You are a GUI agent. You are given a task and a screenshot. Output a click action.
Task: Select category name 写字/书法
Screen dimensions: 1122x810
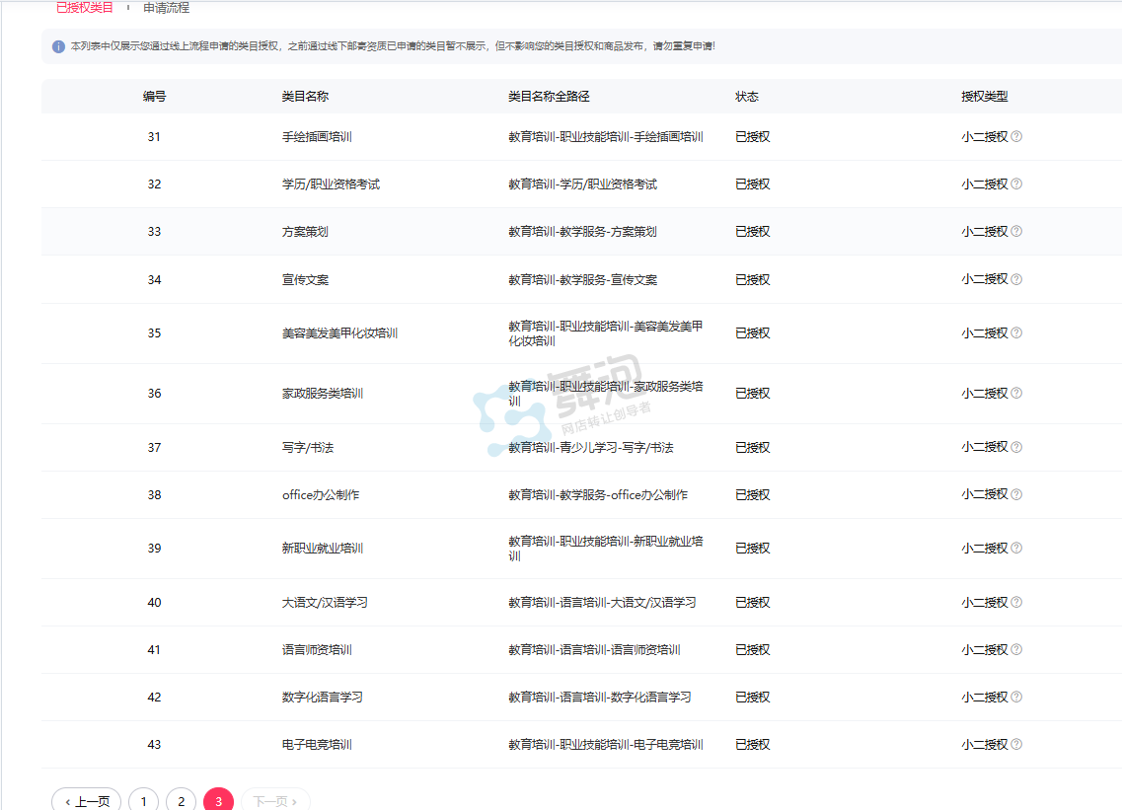(308, 447)
